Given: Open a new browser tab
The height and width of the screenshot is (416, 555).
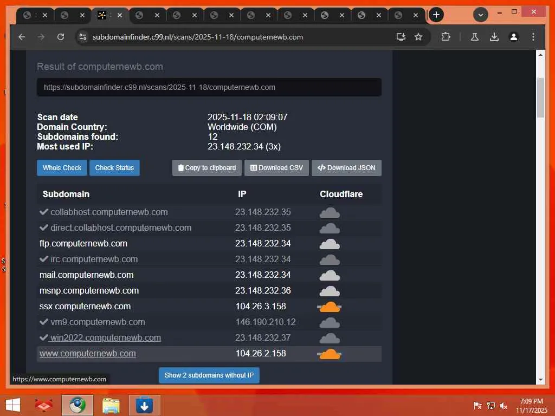Looking at the screenshot, I should (x=436, y=15).
